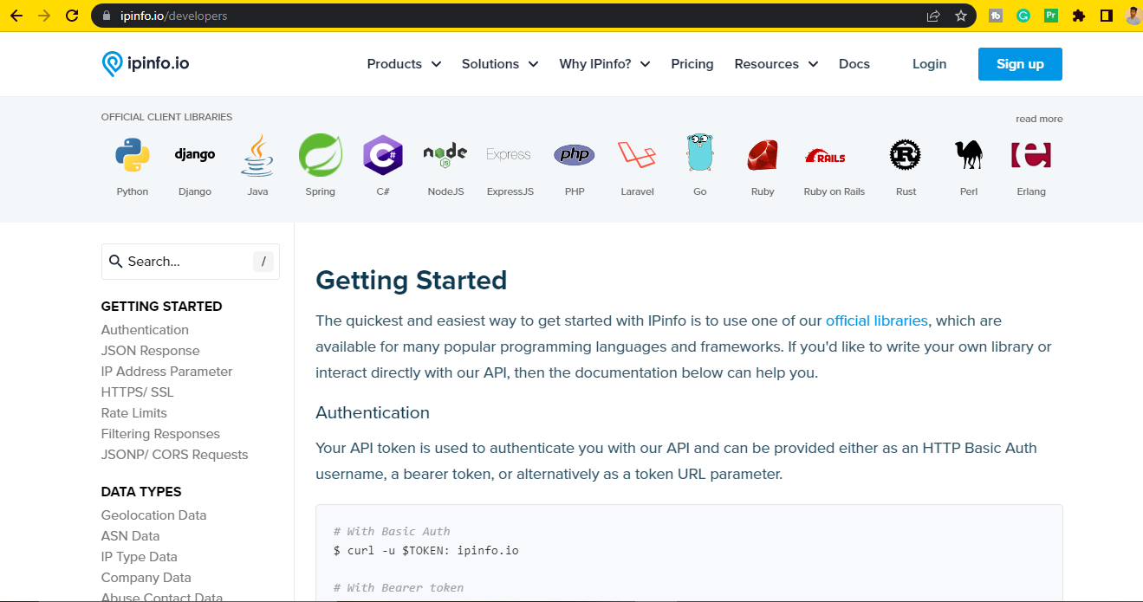Viewport: 1143px width, 602px height.
Task: Choose the Rust library icon
Action: click(x=906, y=155)
